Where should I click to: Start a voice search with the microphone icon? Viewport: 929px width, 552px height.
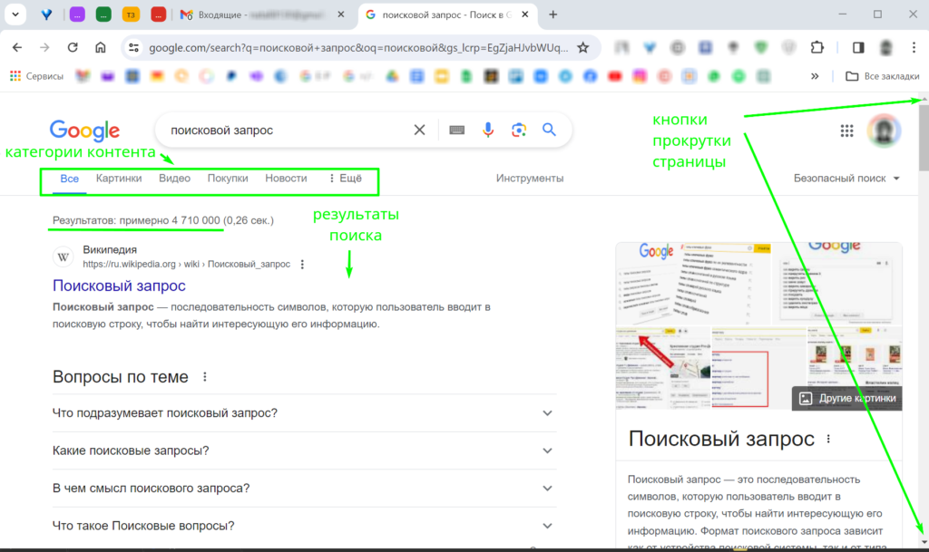[487, 130]
